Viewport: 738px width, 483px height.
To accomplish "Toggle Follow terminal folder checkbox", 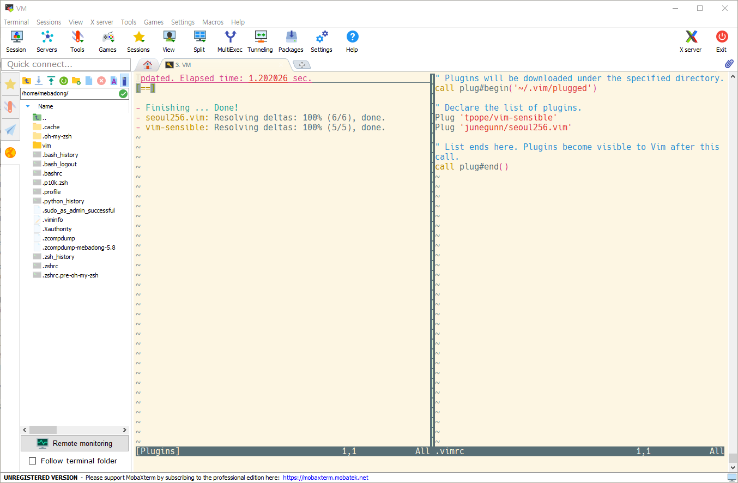I will point(32,461).
